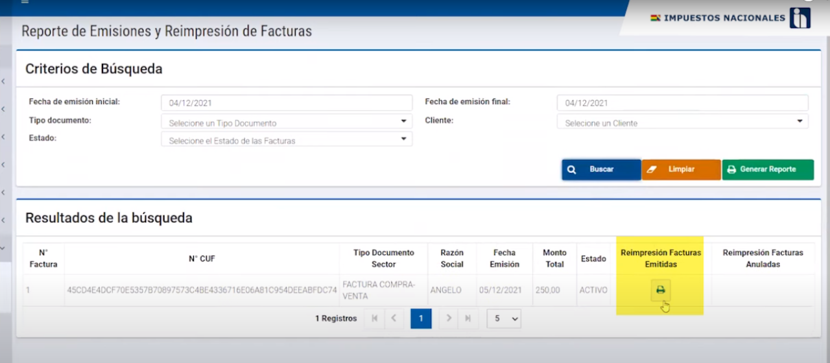The height and width of the screenshot is (363, 830).
Task: Expand the Estado de las Facturas dropdown
Action: point(286,140)
